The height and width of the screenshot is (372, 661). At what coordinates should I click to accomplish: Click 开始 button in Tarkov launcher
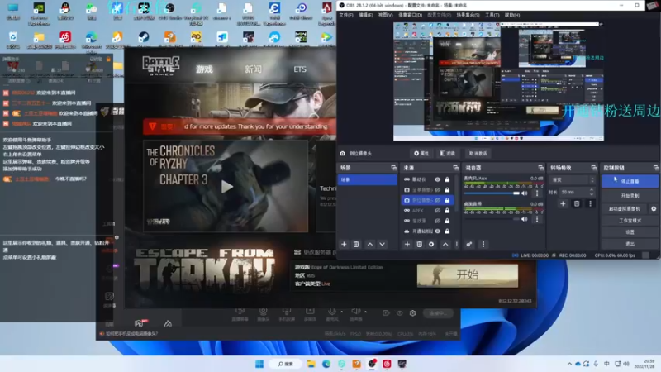[x=468, y=275]
